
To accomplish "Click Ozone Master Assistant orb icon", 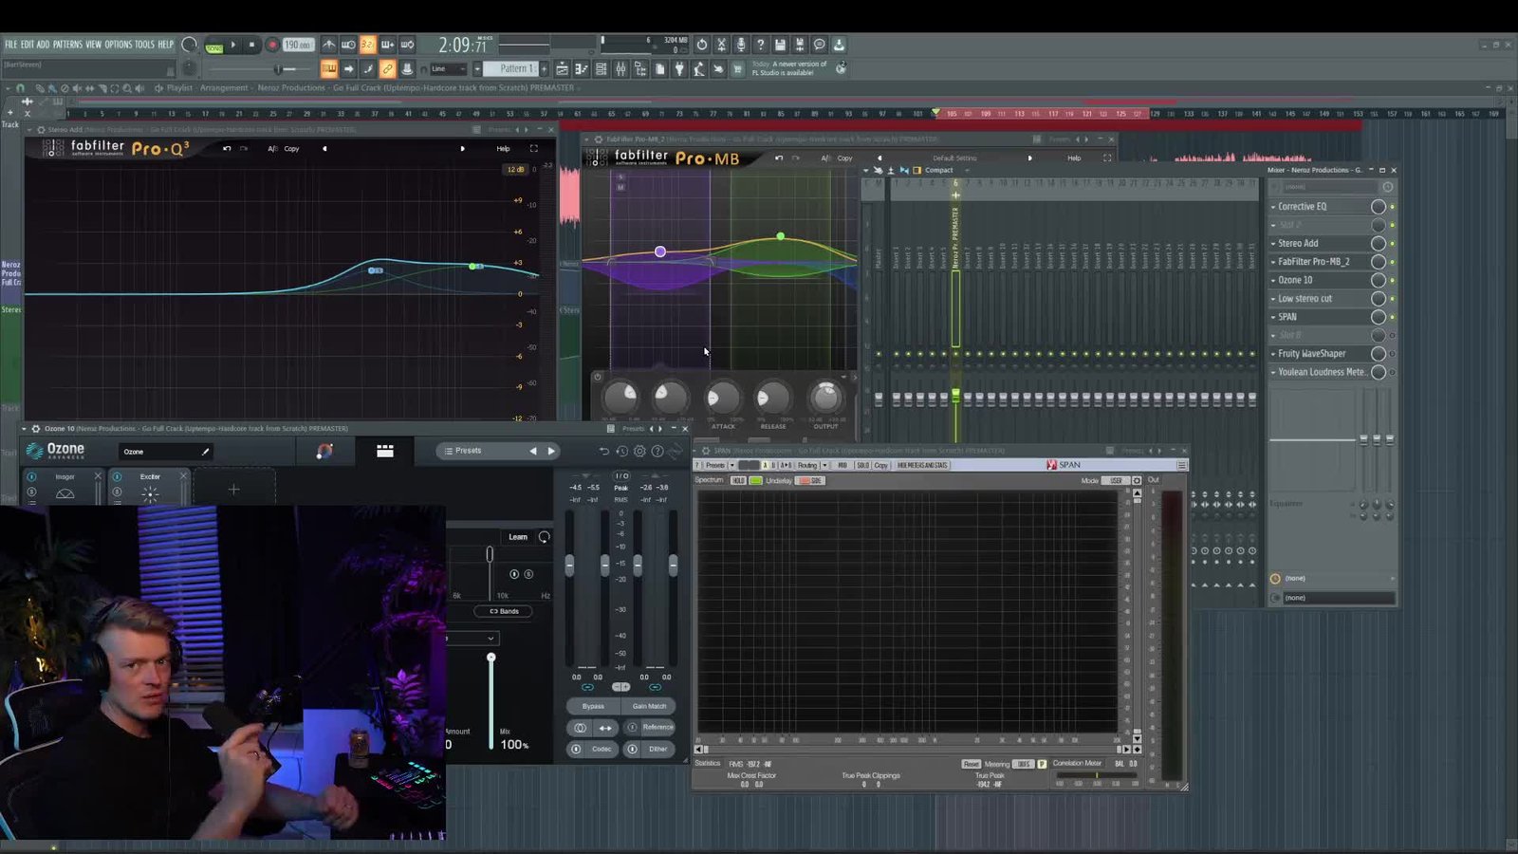I will (324, 452).
